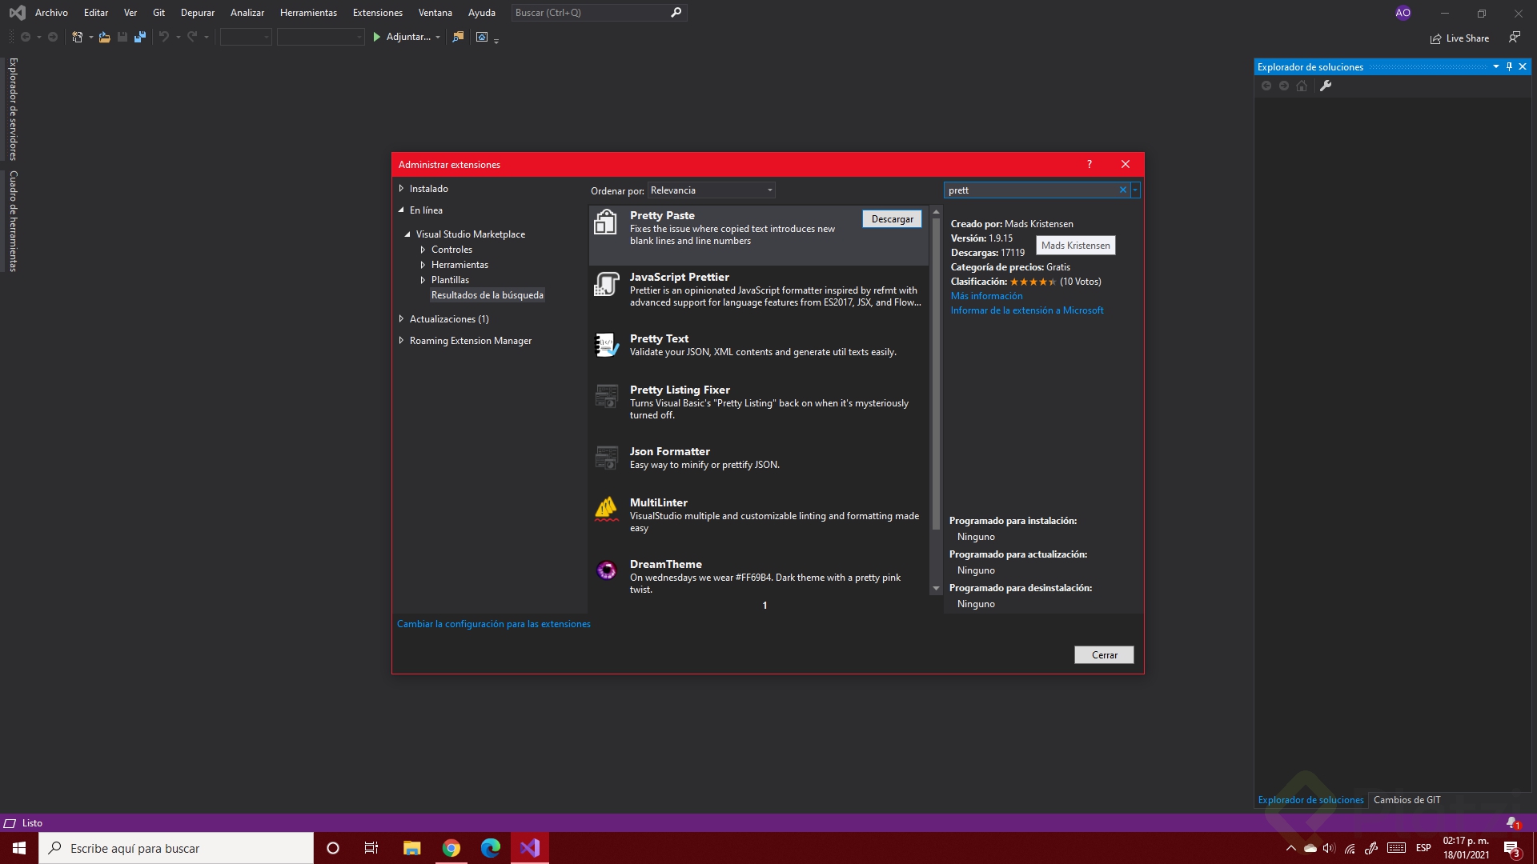
Task: Open the Adjuntar dropdown arrow
Action: [438, 37]
